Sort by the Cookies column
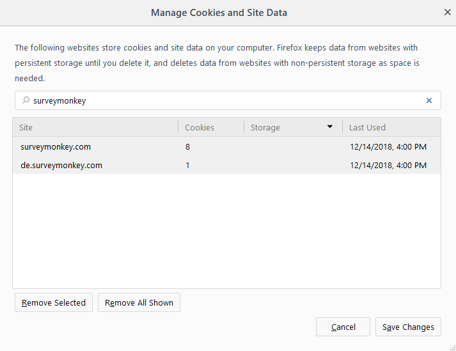456x351 pixels. point(211,127)
